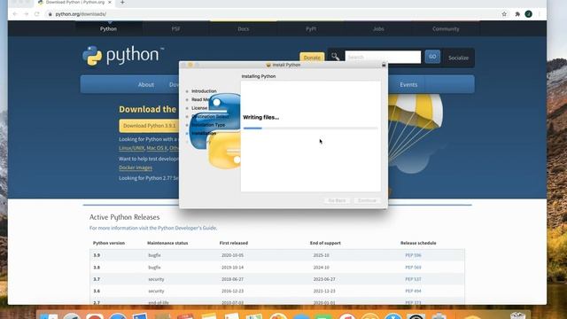This screenshot has width=567, height=319.
Task: Open the About menu on python.org
Action: [x=145, y=85]
